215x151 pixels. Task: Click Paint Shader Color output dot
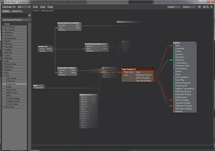[x=153, y=72]
